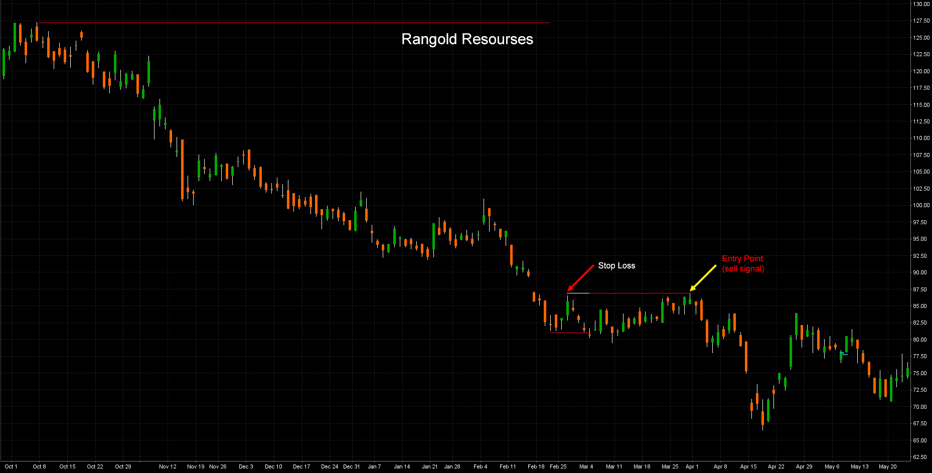Screen dimensions: 932x473
Task: Select the 85.00 price axis label
Action: coord(921,306)
